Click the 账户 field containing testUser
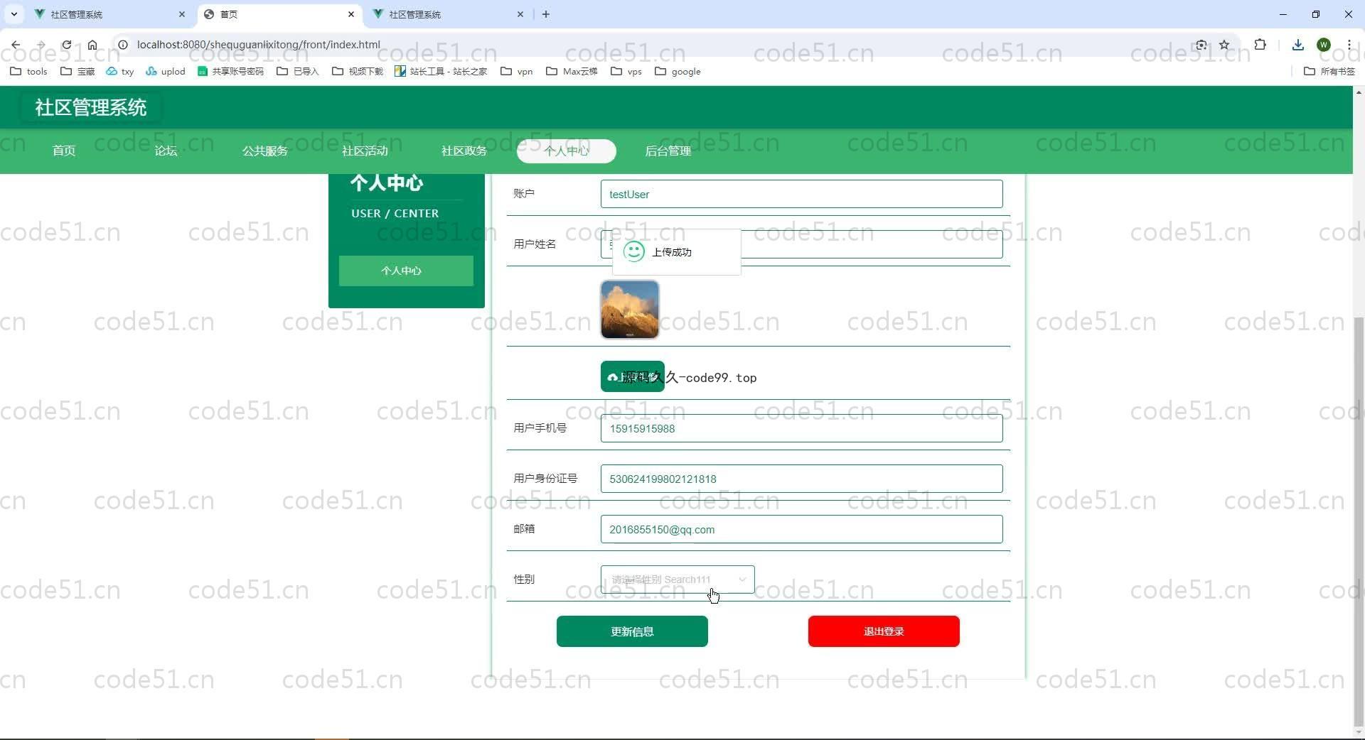This screenshot has width=1365, height=740. [801, 194]
